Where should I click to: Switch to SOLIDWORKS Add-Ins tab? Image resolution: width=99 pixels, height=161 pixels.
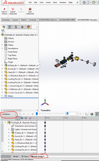coord(48,20)
